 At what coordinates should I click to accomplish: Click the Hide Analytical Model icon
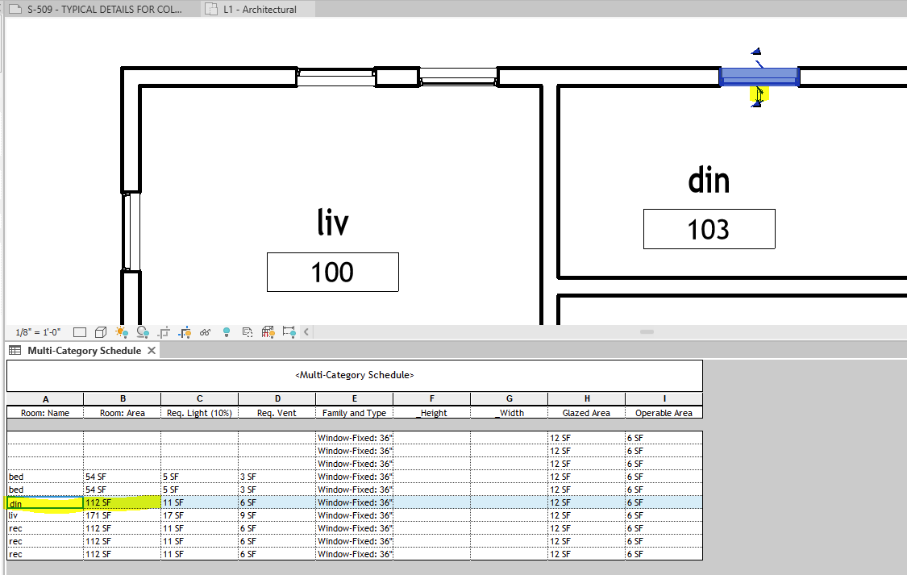click(268, 331)
